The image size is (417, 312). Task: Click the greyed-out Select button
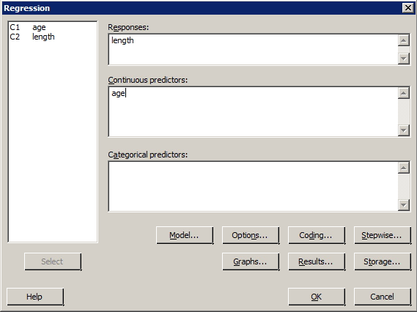[x=53, y=261]
